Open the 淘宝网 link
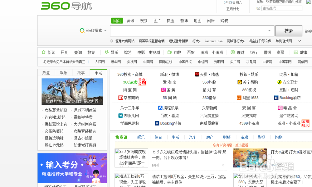The image size is (312, 187). [x=130, y=90]
